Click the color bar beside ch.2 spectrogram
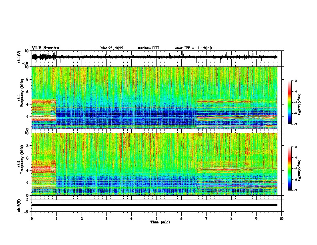 [289, 169]
